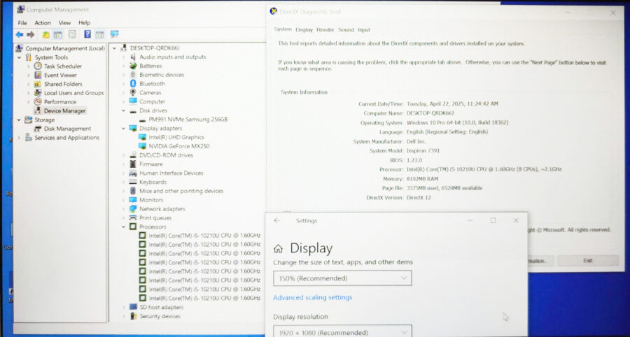630x337 pixels.
Task: Click the Batteries category icon
Action: click(133, 66)
